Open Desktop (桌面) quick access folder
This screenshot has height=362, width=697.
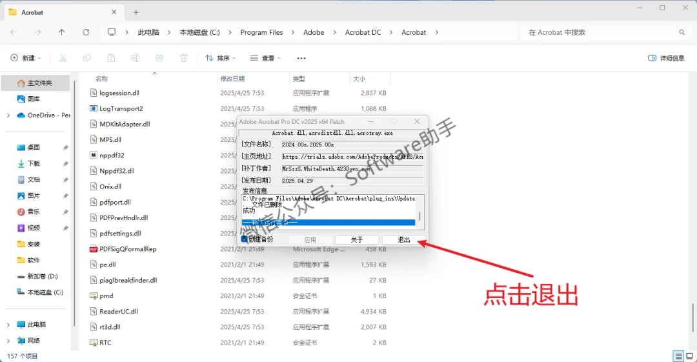click(x=29, y=147)
